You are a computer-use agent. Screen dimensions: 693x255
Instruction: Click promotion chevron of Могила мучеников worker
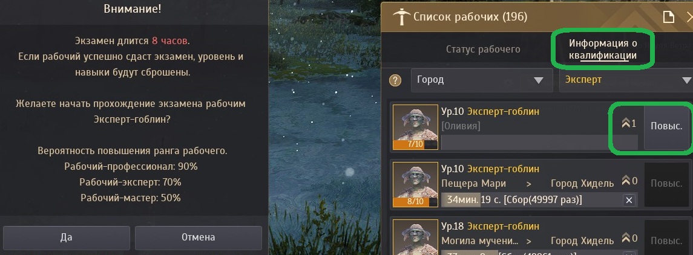click(x=626, y=239)
